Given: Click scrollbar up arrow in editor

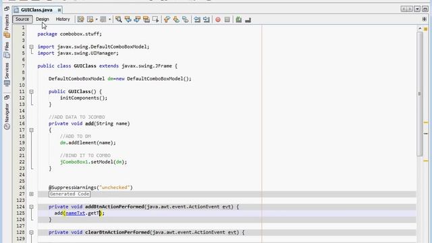Looking at the screenshot, I should coord(420,28).
